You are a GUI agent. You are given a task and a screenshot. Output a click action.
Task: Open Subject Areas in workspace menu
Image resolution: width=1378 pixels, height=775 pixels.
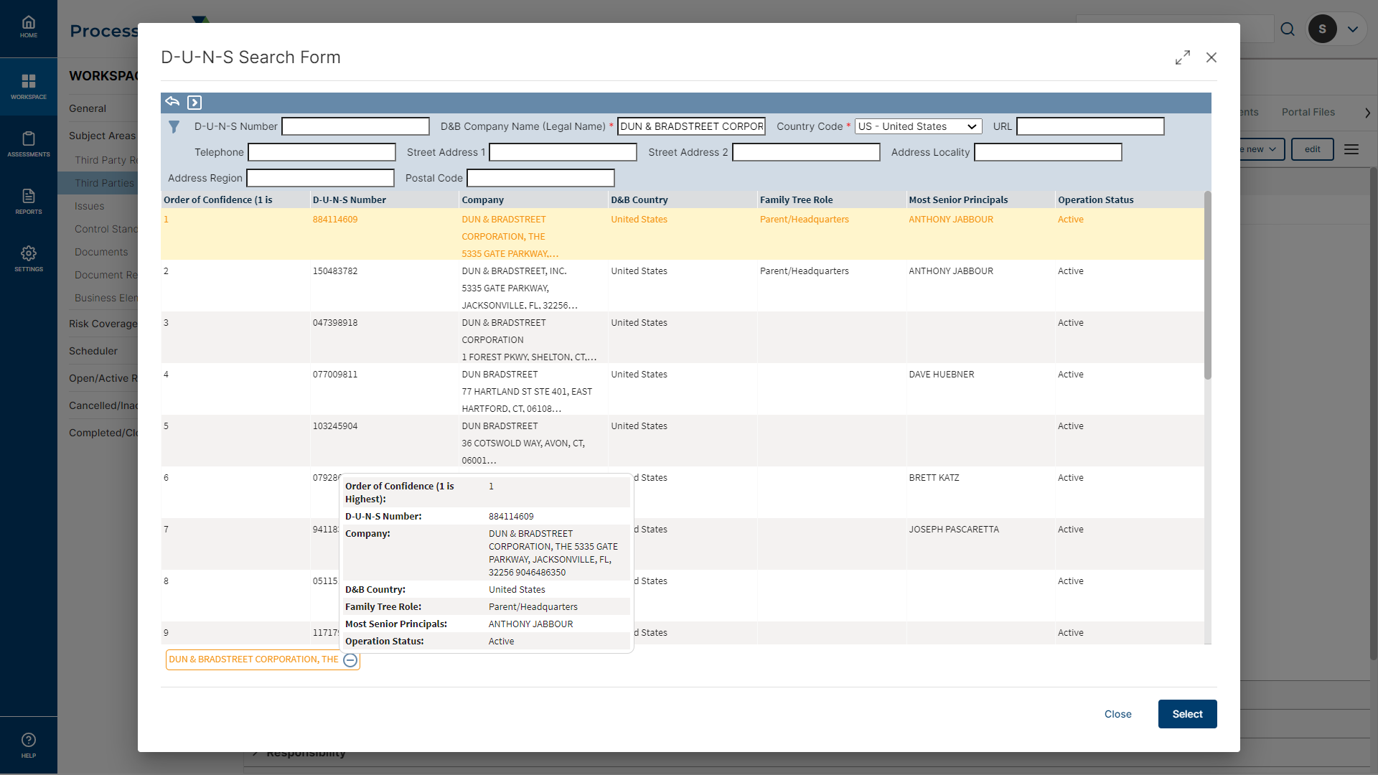pos(103,136)
